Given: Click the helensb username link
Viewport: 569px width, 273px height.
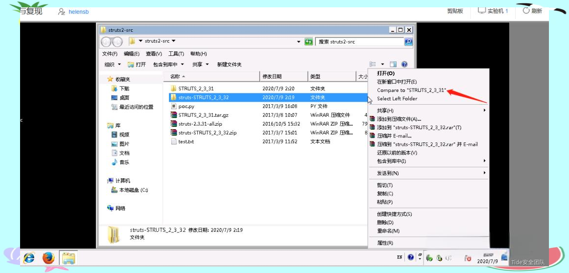Looking at the screenshot, I should coord(79,12).
